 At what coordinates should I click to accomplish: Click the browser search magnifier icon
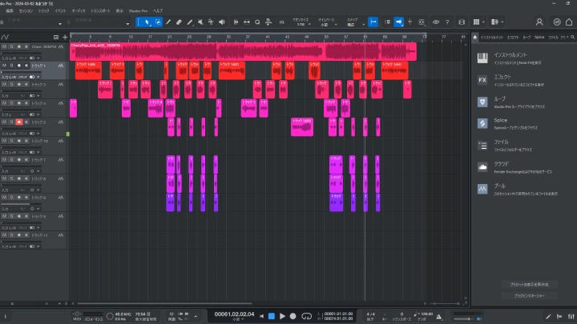pos(572,37)
